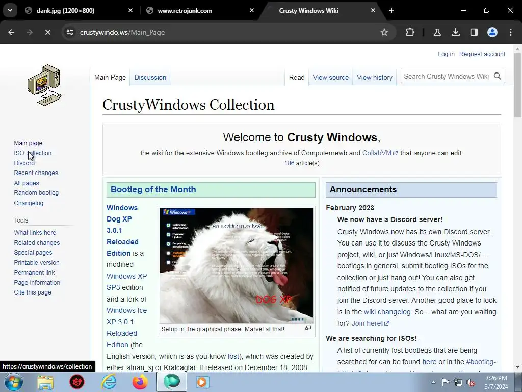
Task: Open the View history tab
Action: pos(375,78)
